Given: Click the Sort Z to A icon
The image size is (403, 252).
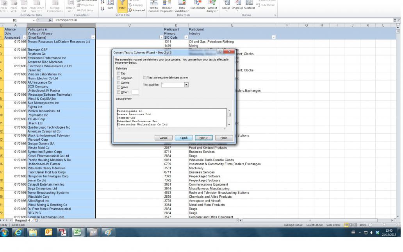Looking at the screenshot, I should [103, 9].
